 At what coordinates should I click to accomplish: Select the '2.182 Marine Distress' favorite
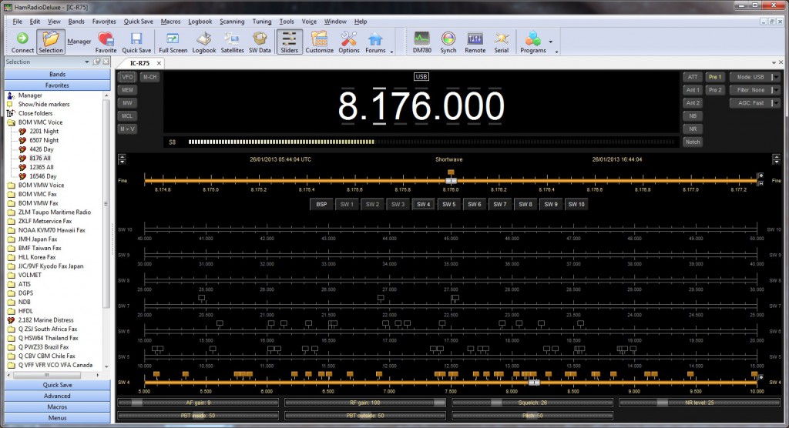tap(45, 320)
